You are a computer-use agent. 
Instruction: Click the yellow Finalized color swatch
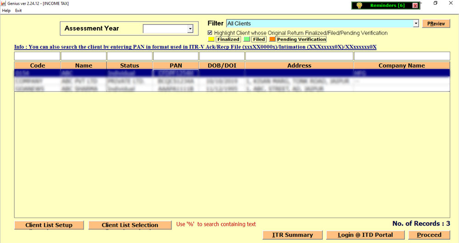[211, 40]
